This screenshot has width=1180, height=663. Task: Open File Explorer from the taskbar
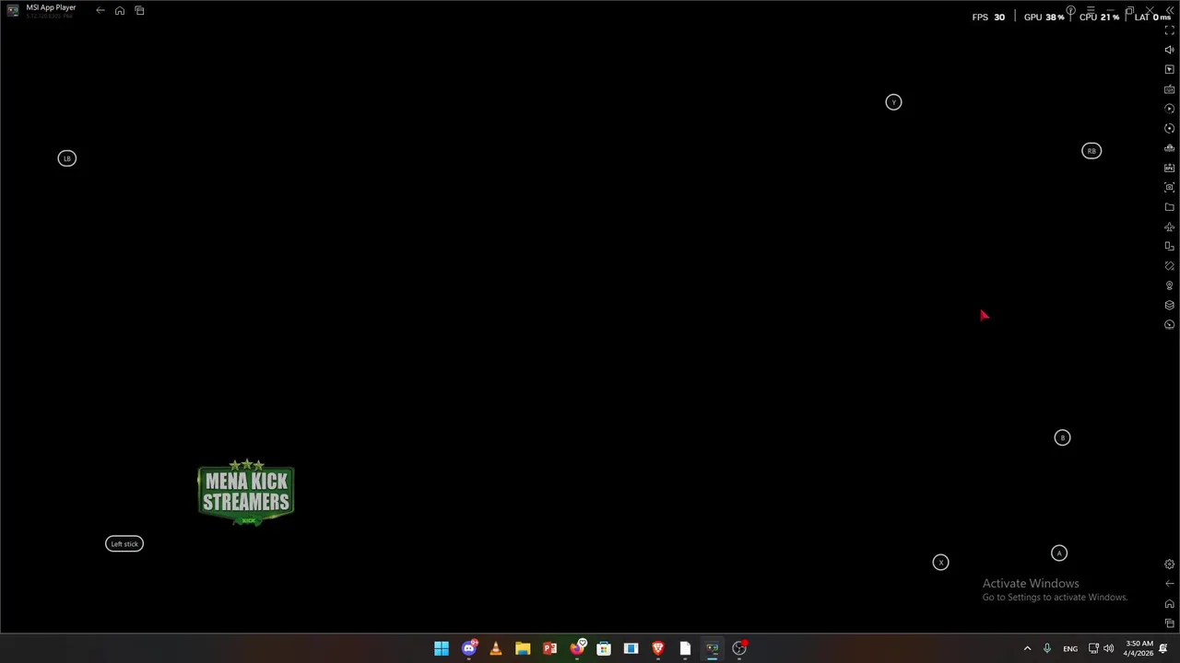pos(523,648)
